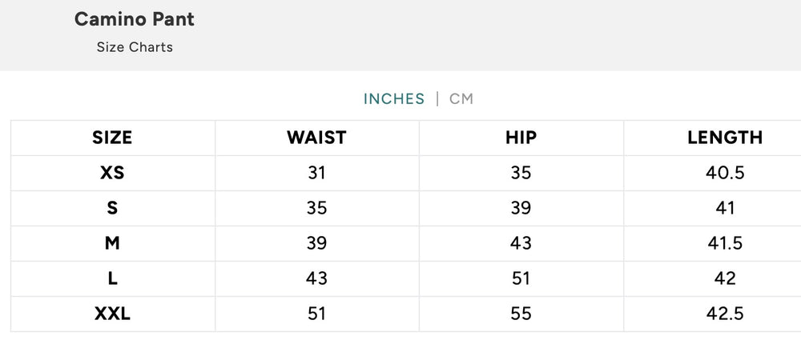Click the S size row label
This screenshot has width=801, height=360.
point(112,208)
